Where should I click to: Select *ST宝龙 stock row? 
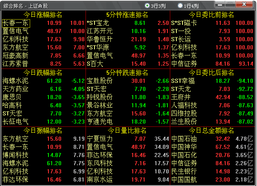(127, 23)
